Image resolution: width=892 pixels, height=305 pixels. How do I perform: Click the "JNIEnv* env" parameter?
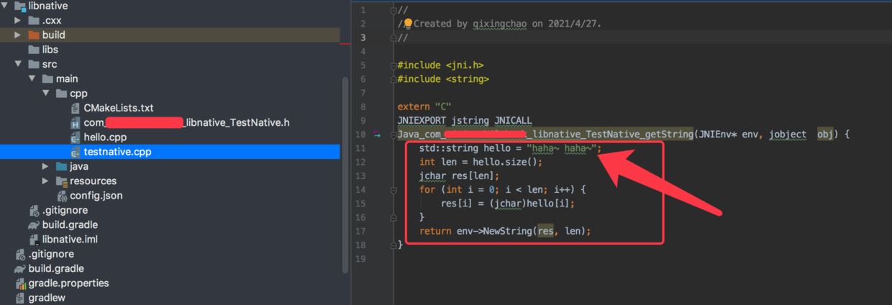(726, 135)
